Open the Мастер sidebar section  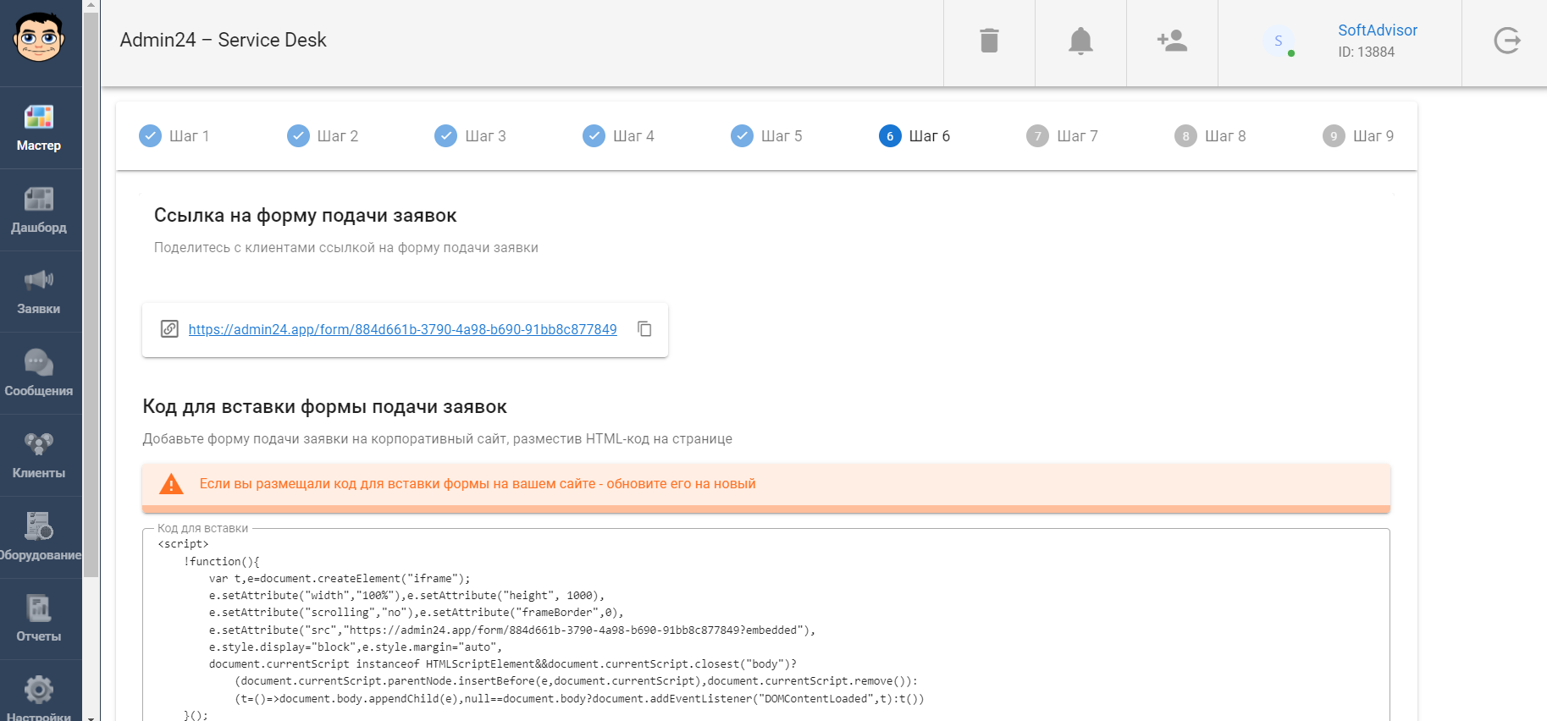(x=39, y=128)
